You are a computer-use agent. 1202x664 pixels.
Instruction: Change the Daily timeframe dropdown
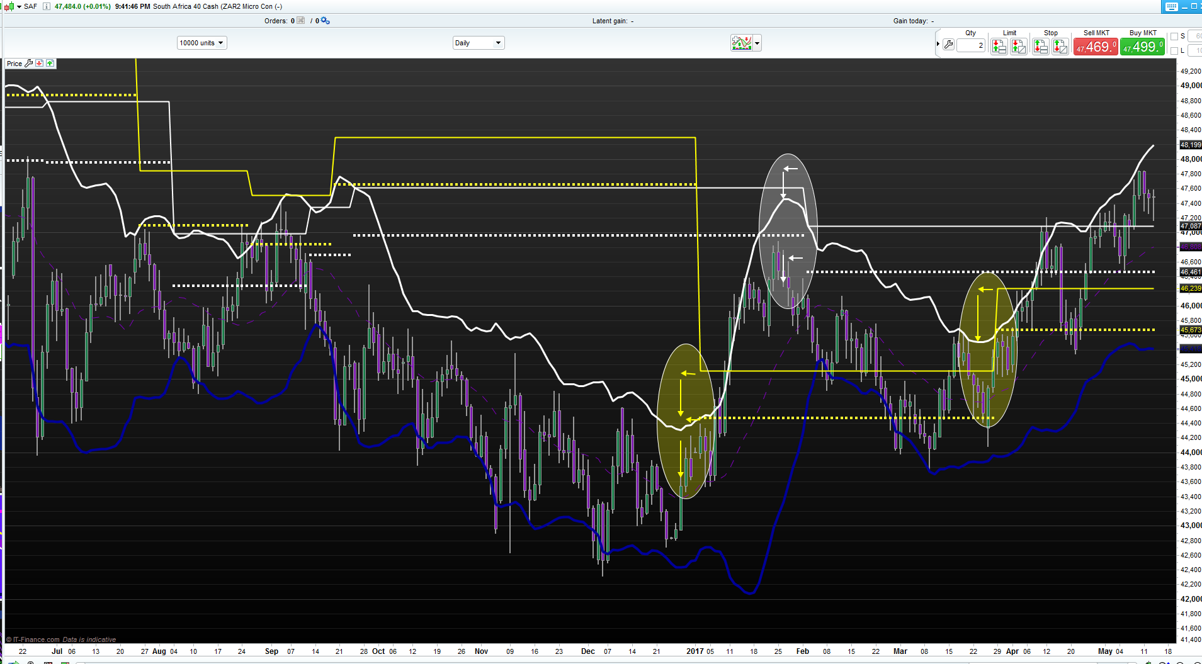[x=479, y=43]
